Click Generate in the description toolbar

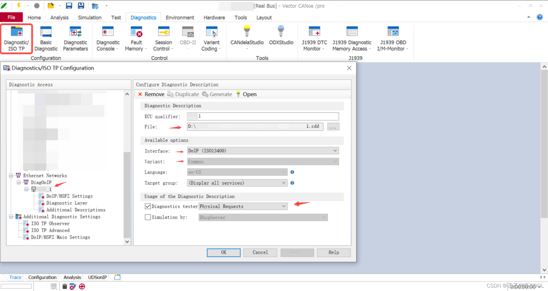217,94
